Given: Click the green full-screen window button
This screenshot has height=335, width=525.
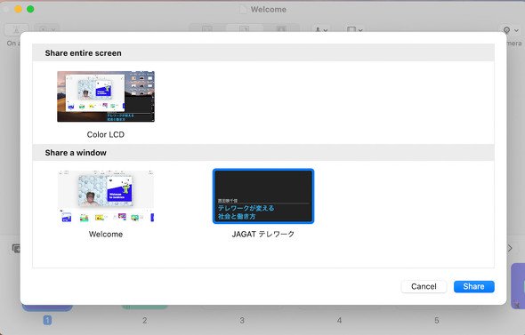Looking at the screenshot, I should click(30, 9).
